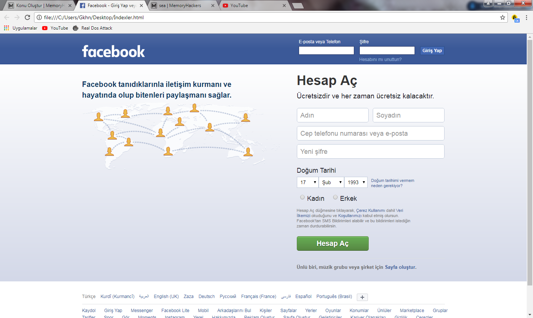Focus the Şifre password field

click(387, 50)
